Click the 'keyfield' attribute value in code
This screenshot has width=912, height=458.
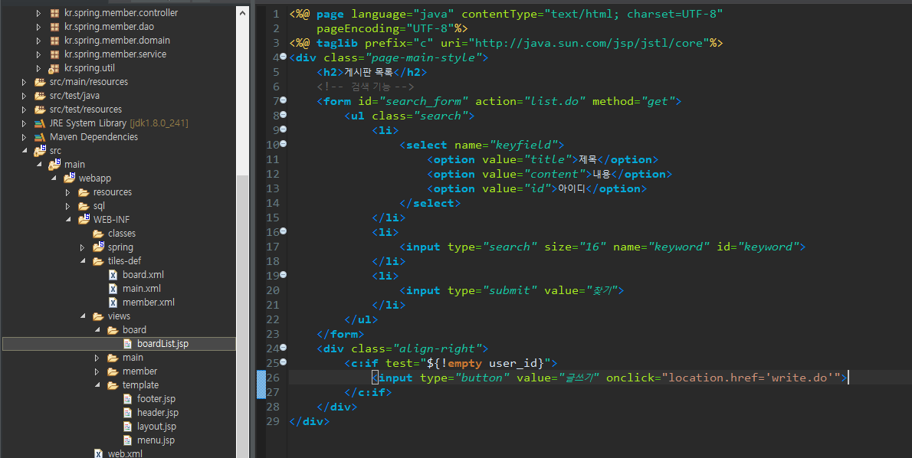(523, 145)
